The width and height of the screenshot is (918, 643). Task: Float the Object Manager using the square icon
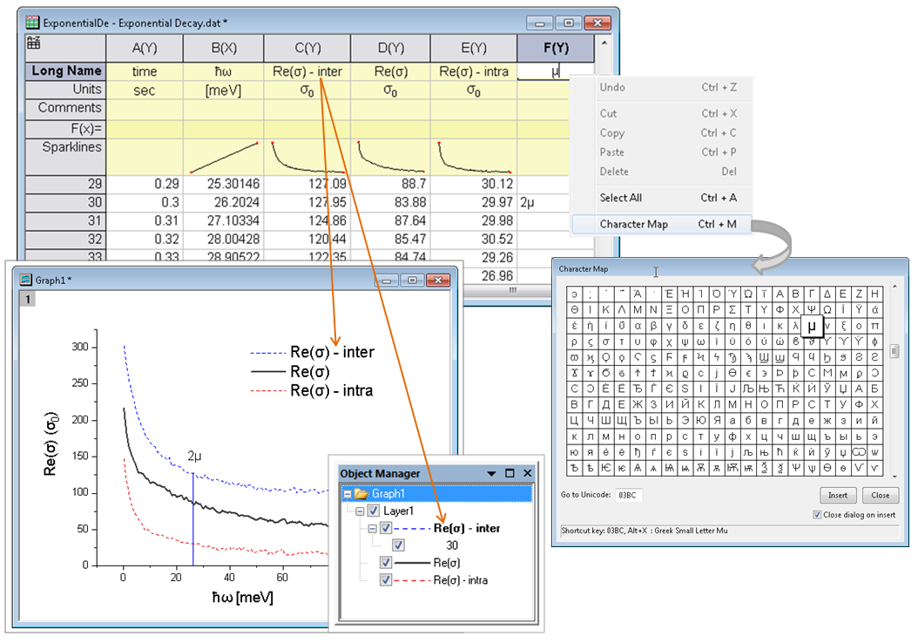510,473
